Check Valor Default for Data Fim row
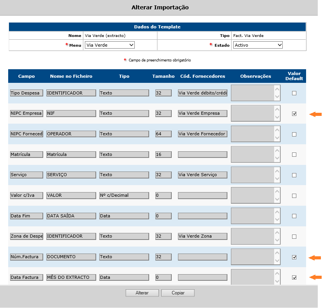Viewport: 324px width, 308px height. (294, 216)
